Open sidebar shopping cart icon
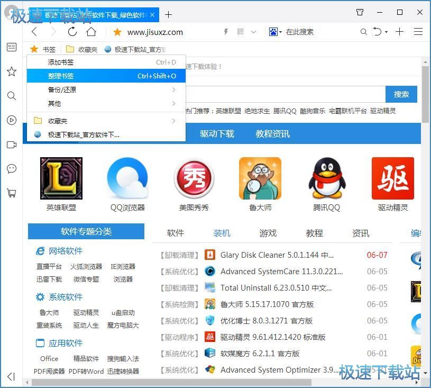This screenshot has height=388, width=431. point(12,193)
